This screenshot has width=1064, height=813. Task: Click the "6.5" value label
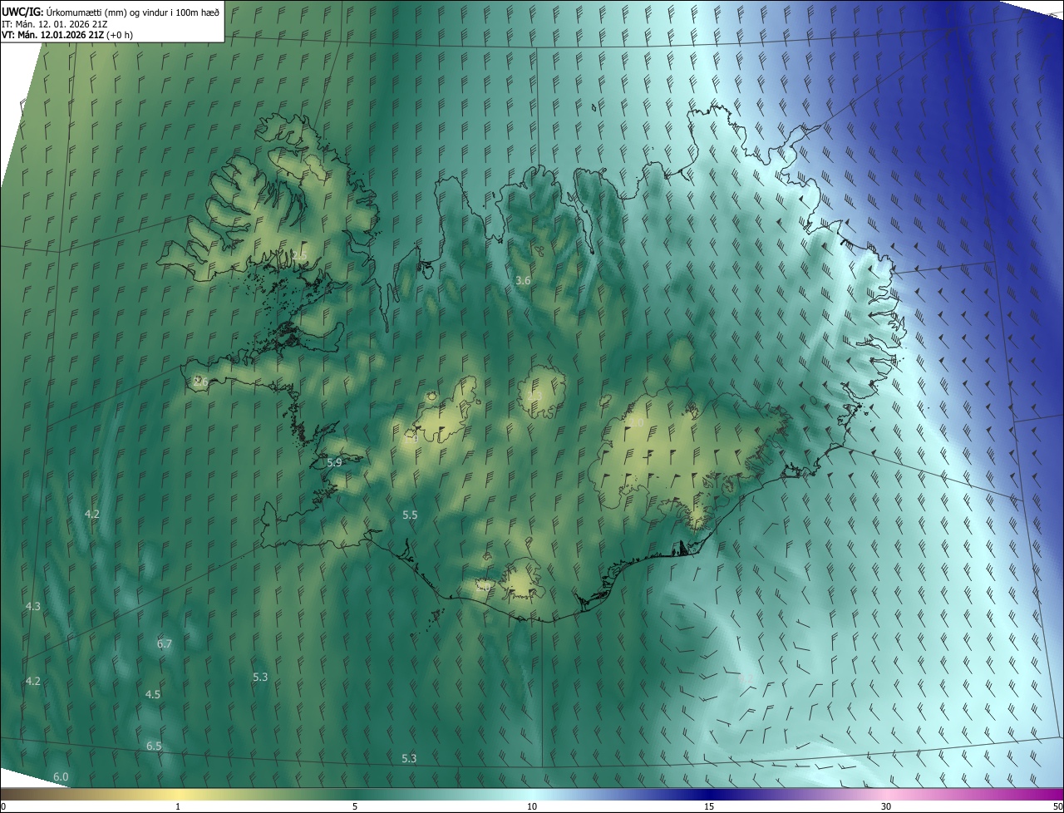[154, 746]
